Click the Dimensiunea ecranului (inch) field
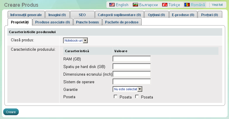Viewport: 229px width, 119px height. click(131, 74)
